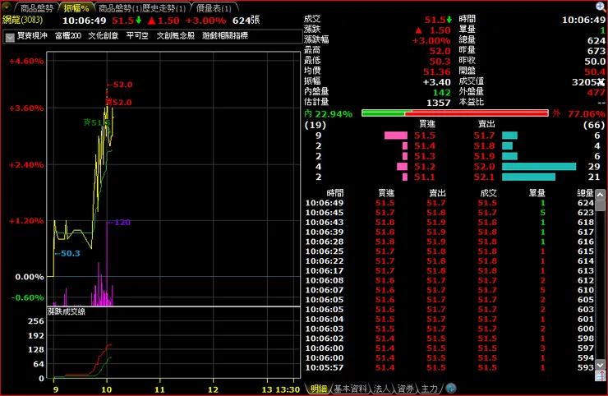608x396 pixels.
Task: Open the 法人 tab
Action: tap(381, 389)
